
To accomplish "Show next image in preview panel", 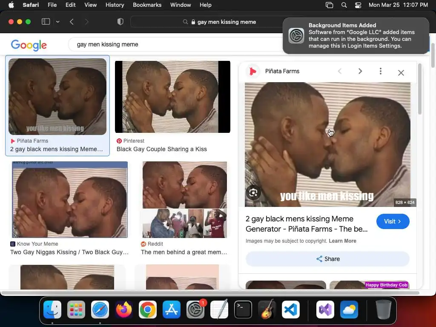I will [x=360, y=71].
